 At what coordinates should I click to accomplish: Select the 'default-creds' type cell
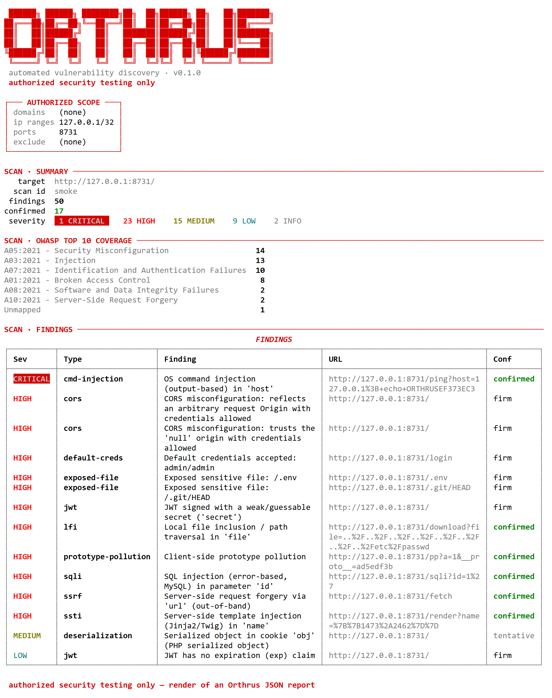point(93,458)
